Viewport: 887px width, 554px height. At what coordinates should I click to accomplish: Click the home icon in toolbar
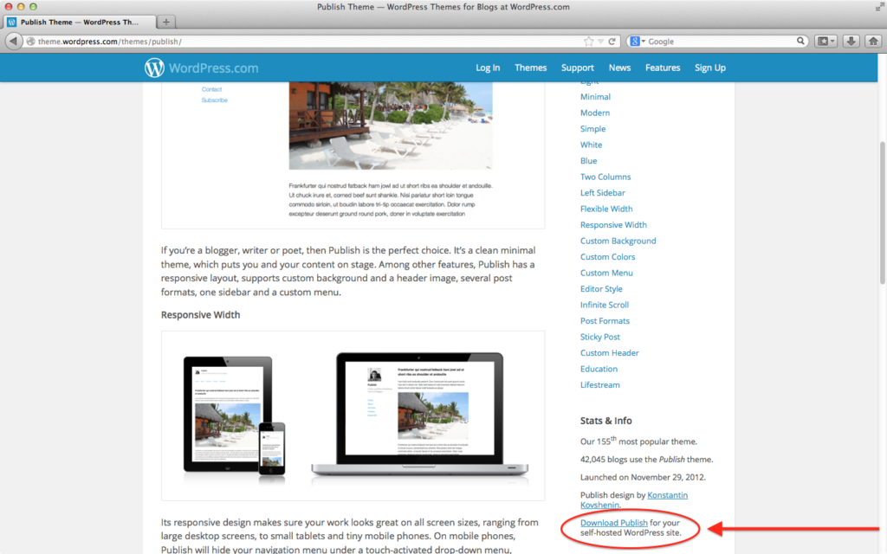(873, 42)
